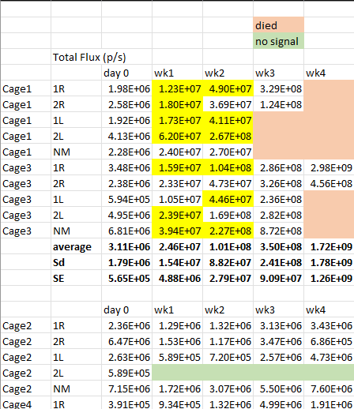
Task: Click cell containing 3.07E+06
Action: tap(228, 388)
